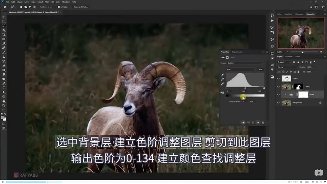327x184 pixels.
Task: Pick the white point eyedropper in Levels
Action: point(223,84)
